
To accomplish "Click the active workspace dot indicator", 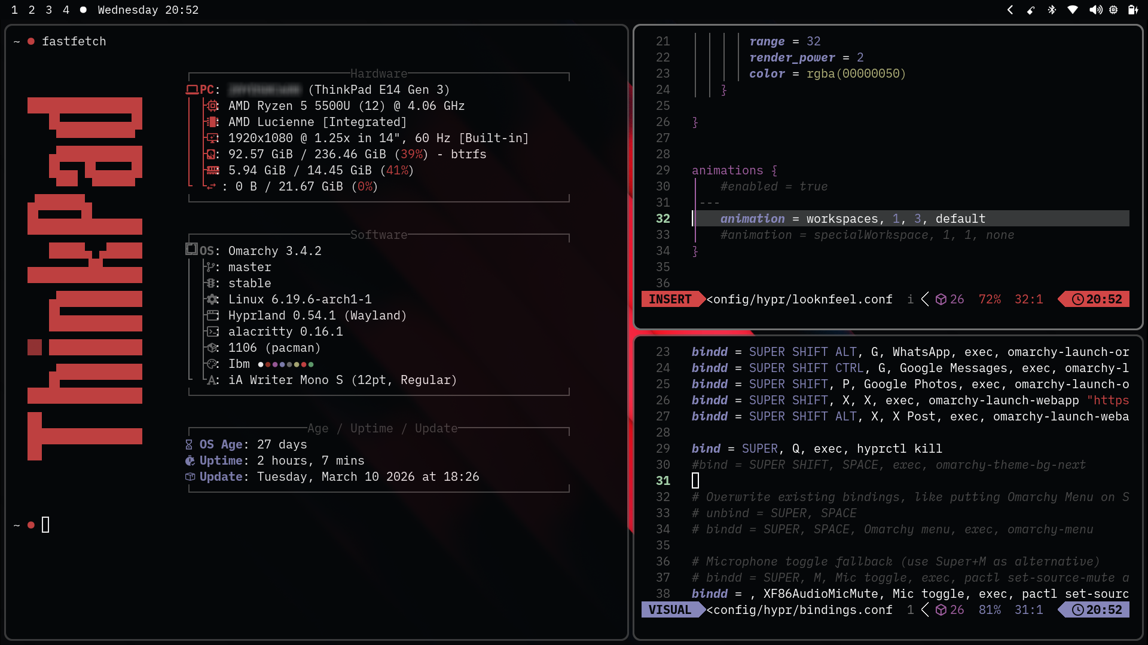I will point(83,10).
